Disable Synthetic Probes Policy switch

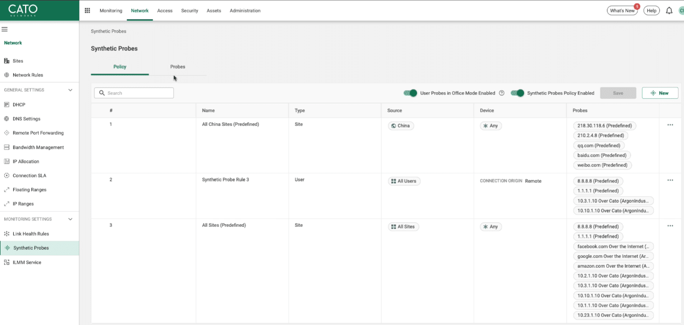coord(517,93)
